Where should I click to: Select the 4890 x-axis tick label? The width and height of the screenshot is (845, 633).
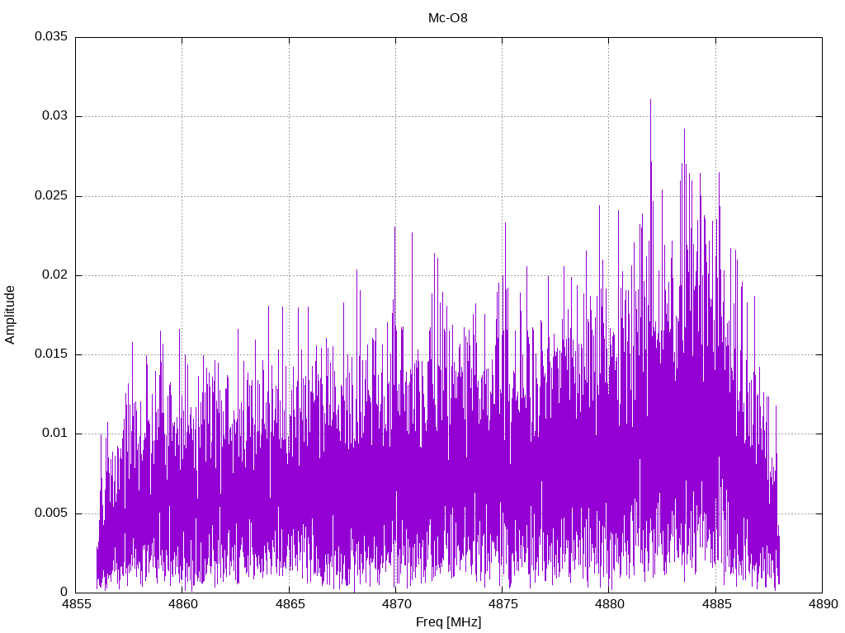(x=822, y=605)
